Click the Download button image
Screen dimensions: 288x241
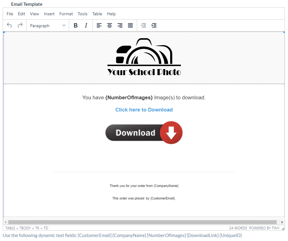[x=144, y=133]
